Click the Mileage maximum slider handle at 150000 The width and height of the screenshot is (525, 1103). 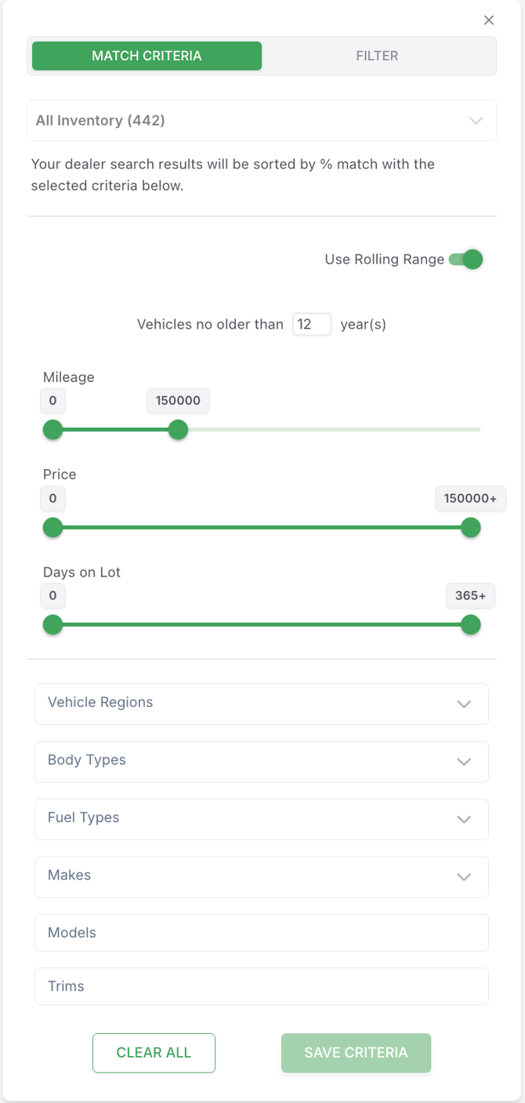pos(179,430)
